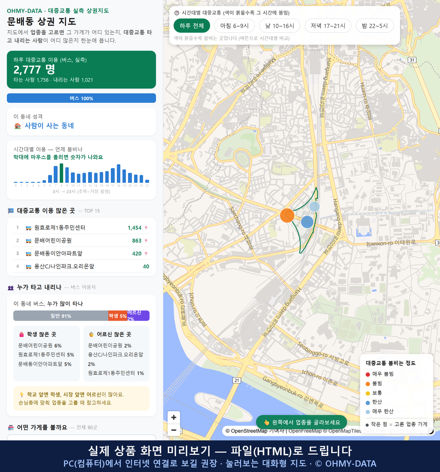Click the lightbulb tip icon
The height and width of the screenshot is (472, 440).
(x=21, y=395)
